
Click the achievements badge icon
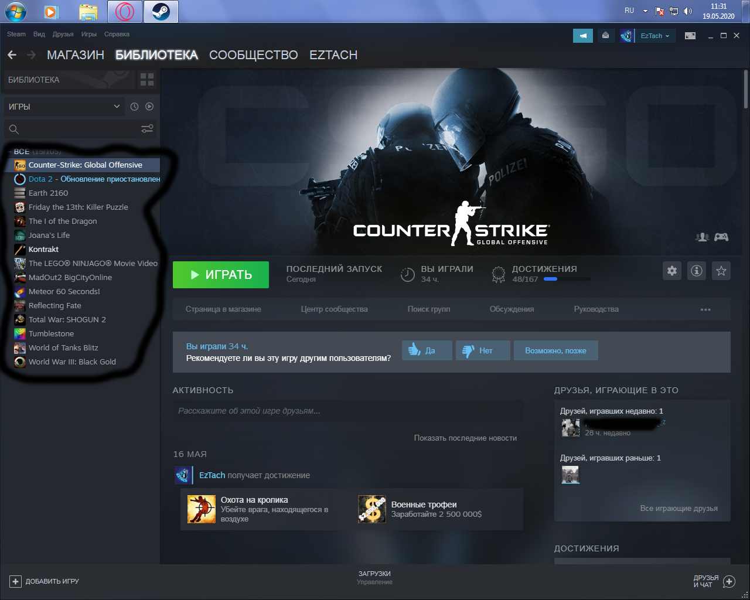[499, 274]
